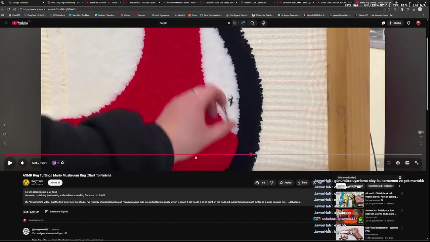Enter fullscreen mode
The height and width of the screenshot is (242, 430).
pos(417,163)
